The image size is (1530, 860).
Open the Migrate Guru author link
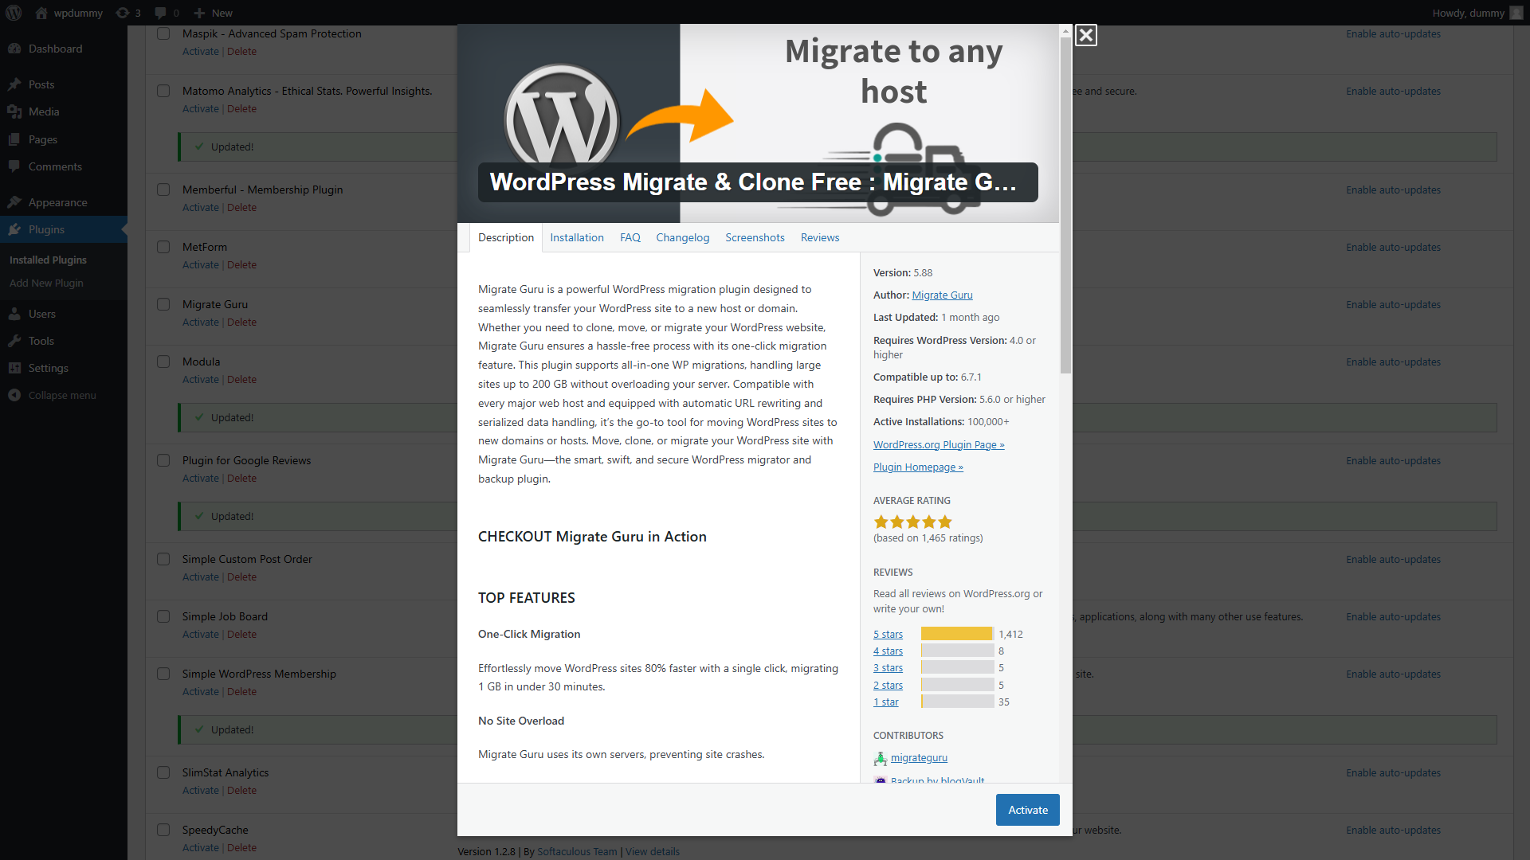point(942,295)
